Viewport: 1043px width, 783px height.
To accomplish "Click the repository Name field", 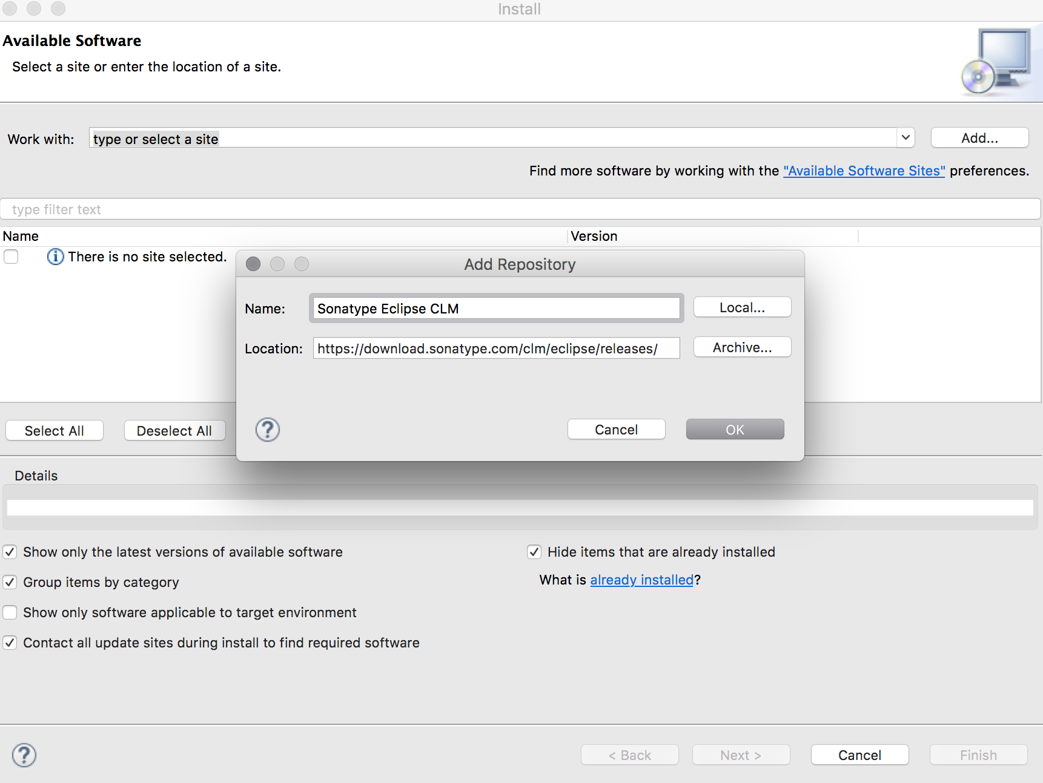I will [x=496, y=308].
